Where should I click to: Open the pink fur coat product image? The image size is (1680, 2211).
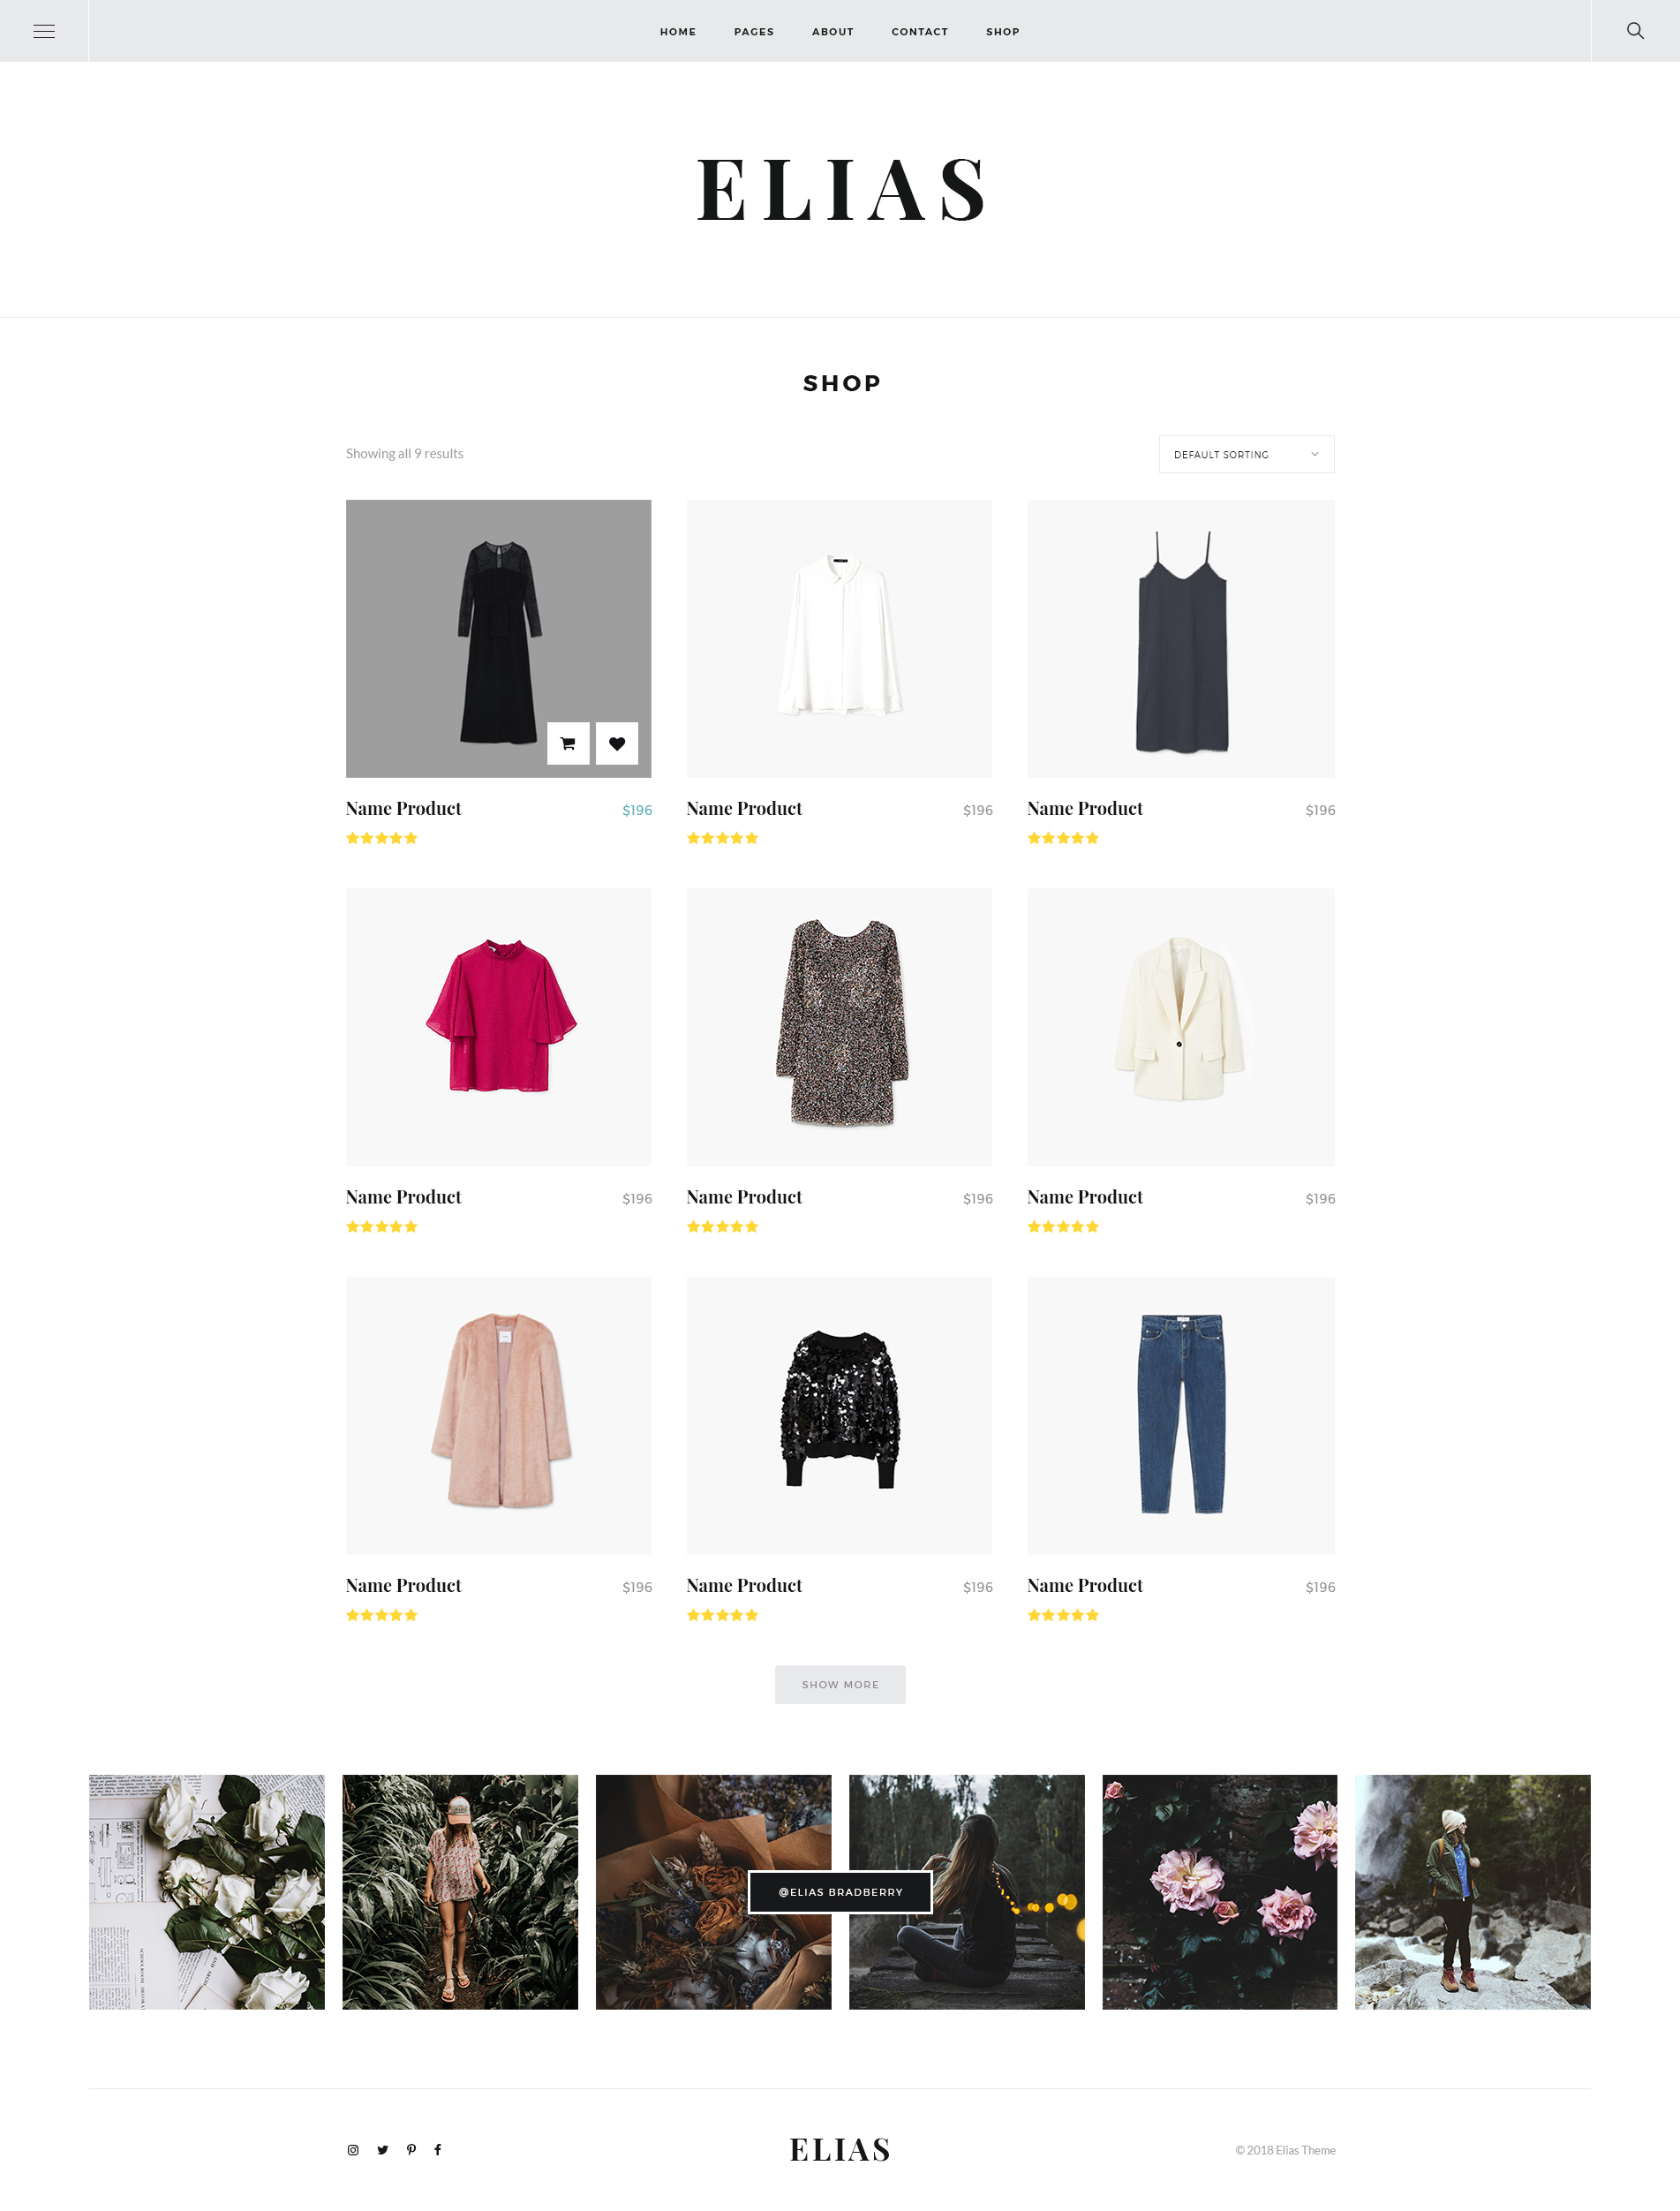tap(498, 1415)
